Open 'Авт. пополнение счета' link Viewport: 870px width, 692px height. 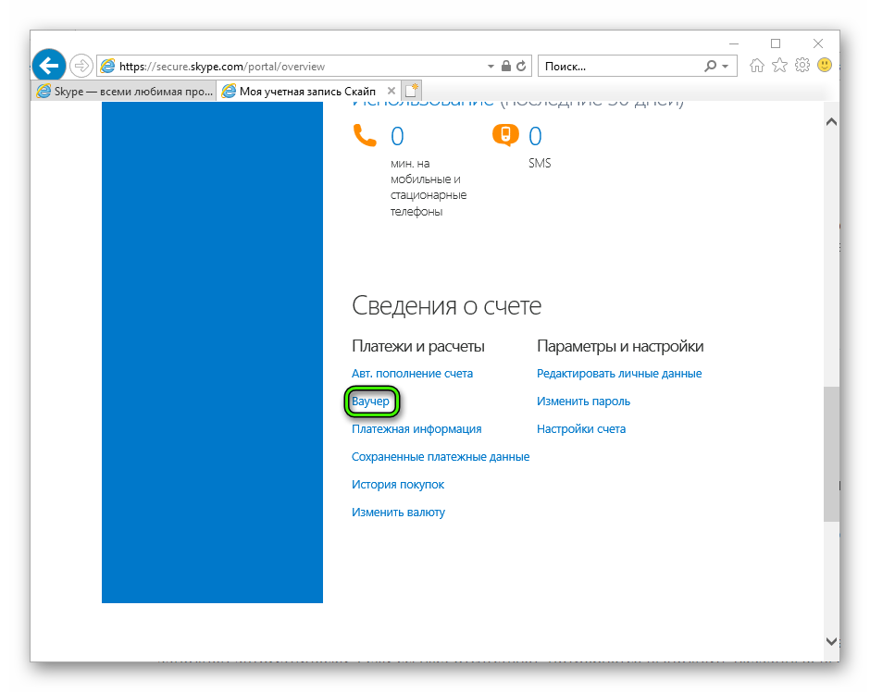412,374
